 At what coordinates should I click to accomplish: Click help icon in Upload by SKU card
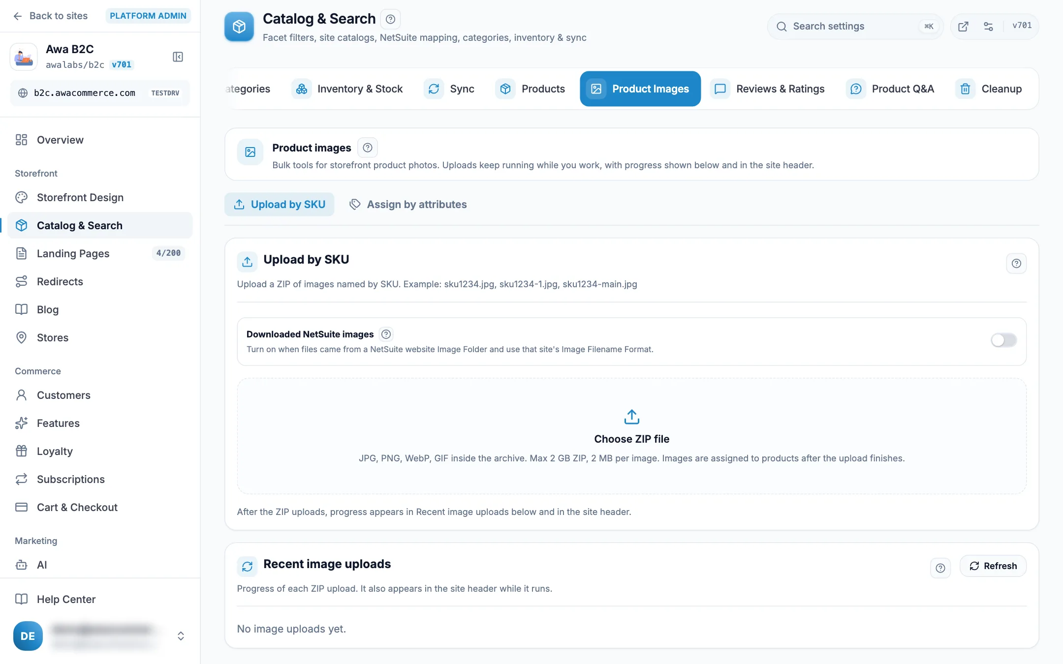pos(1016,264)
